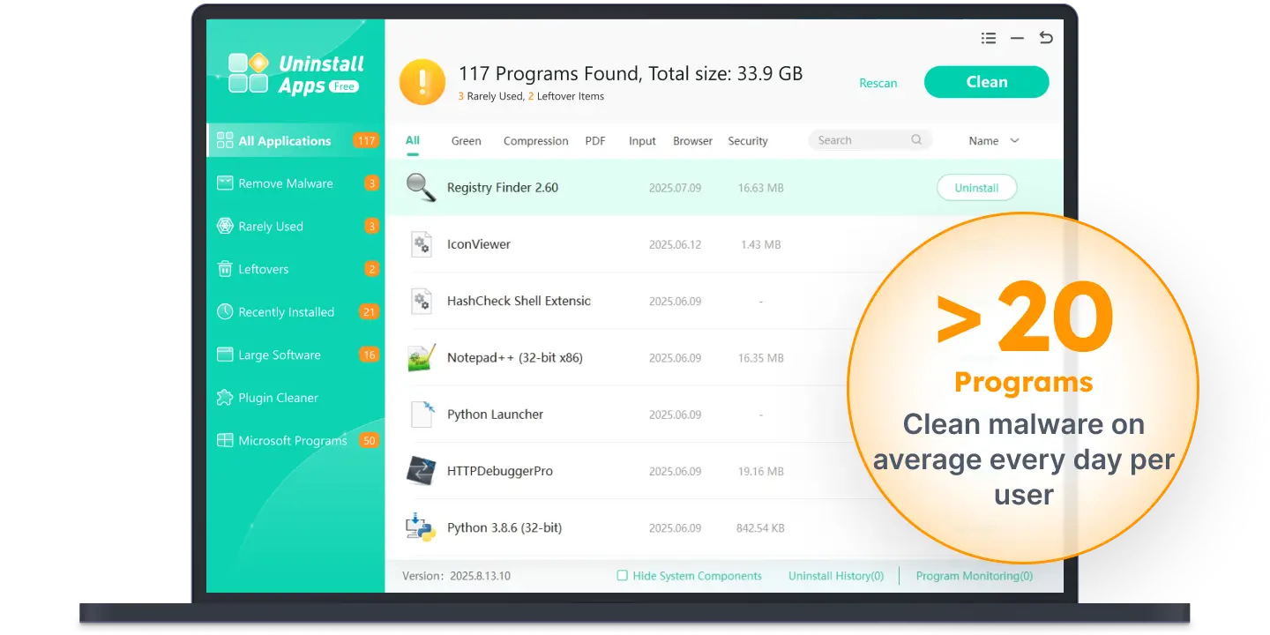Click the IconViewer program icon
The width and height of the screenshot is (1270, 635).
[x=422, y=244]
